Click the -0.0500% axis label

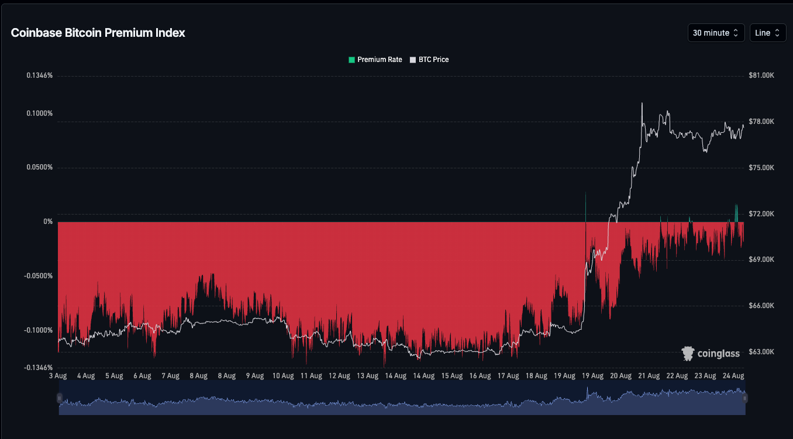(38, 276)
